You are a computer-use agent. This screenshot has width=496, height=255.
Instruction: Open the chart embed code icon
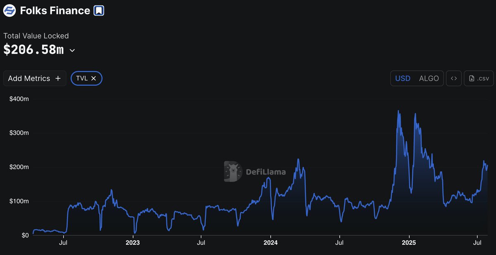coord(453,78)
